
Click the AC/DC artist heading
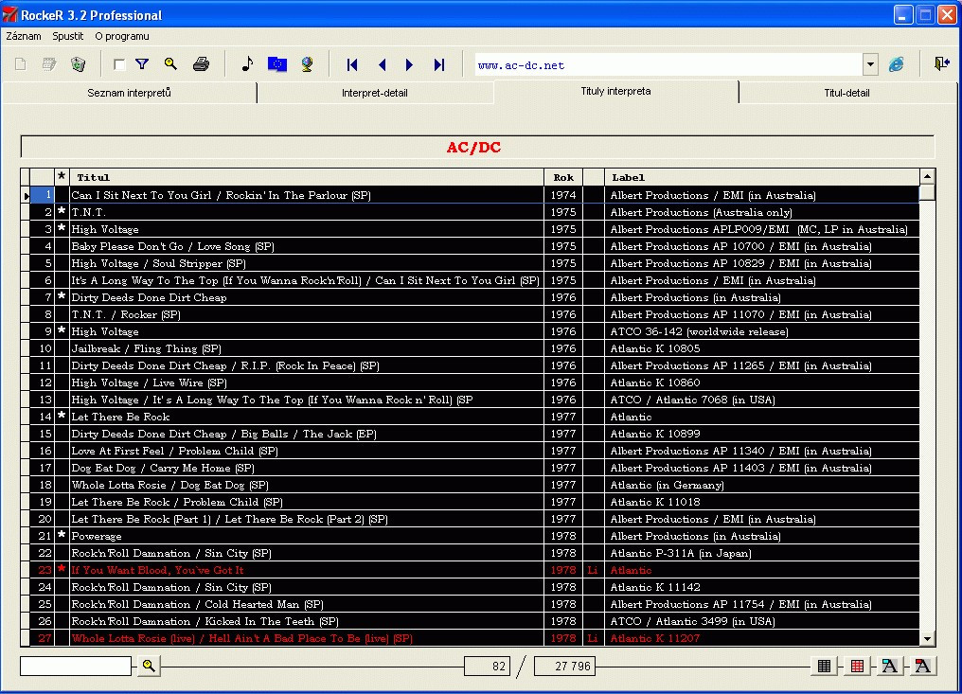(473, 148)
